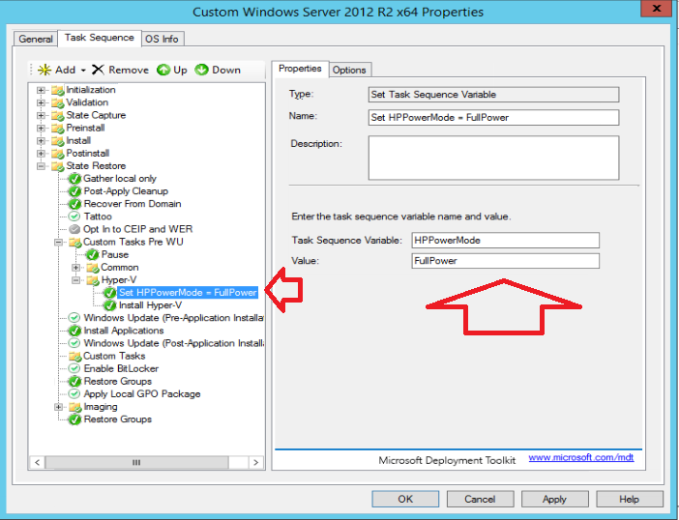This screenshot has width=679, height=520.
Task: Click the green Up arrow icon
Action: (163, 70)
